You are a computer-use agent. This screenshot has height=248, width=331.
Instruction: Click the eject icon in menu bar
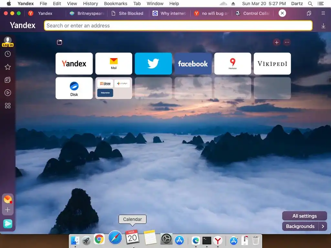point(233,4)
